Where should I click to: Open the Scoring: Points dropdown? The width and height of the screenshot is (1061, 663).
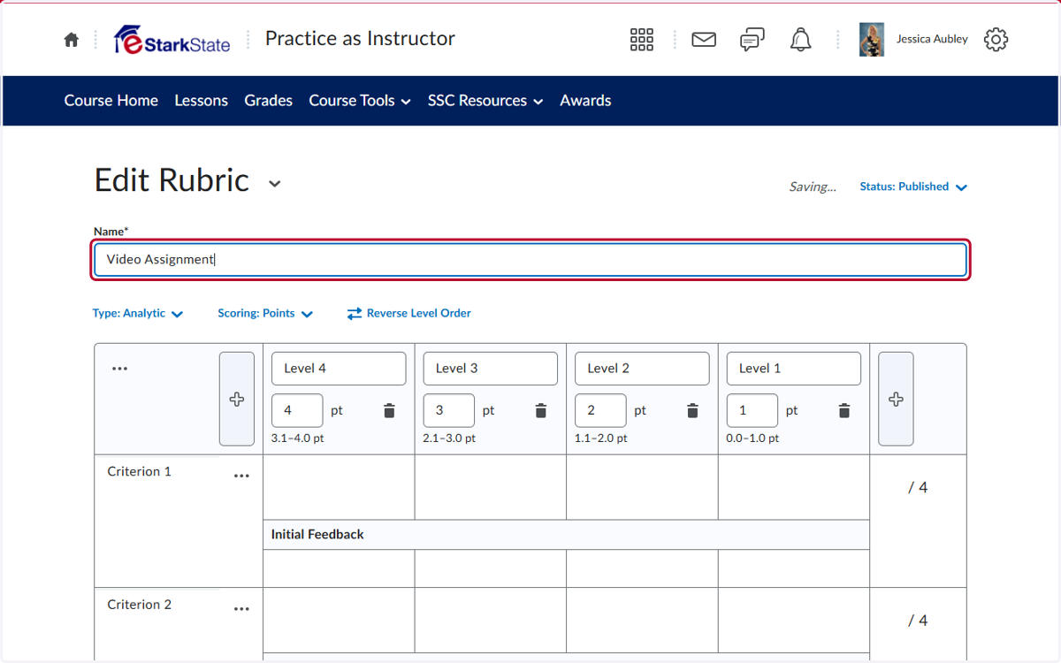point(265,313)
